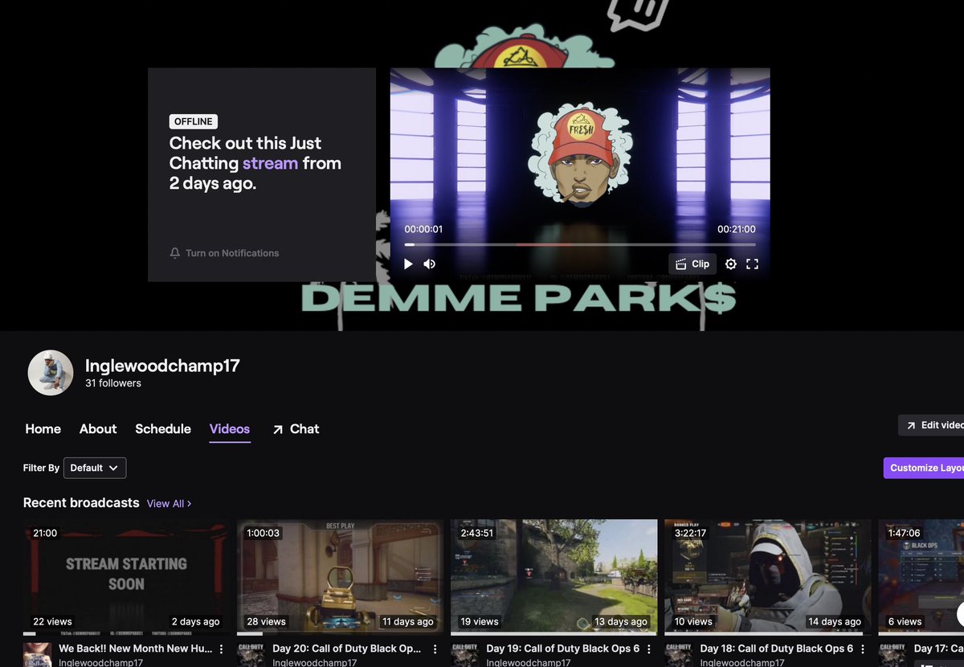The width and height of the screenshot is (964, 667).
Task: Click Call of Duty game icon for Day 20
Action: click(x=251, y=654)
